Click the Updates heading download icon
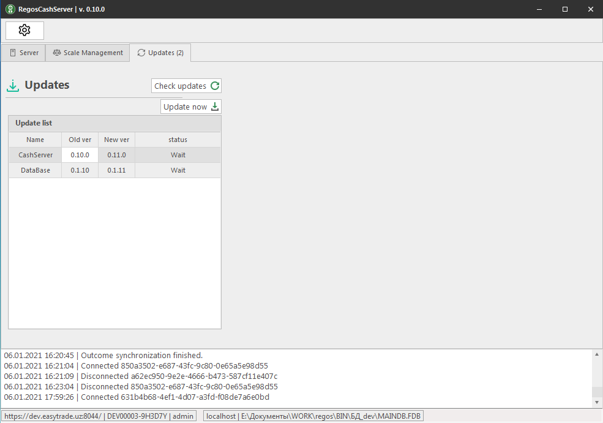The height and width of the screenshot is (423, 603). tap(13, 86)
